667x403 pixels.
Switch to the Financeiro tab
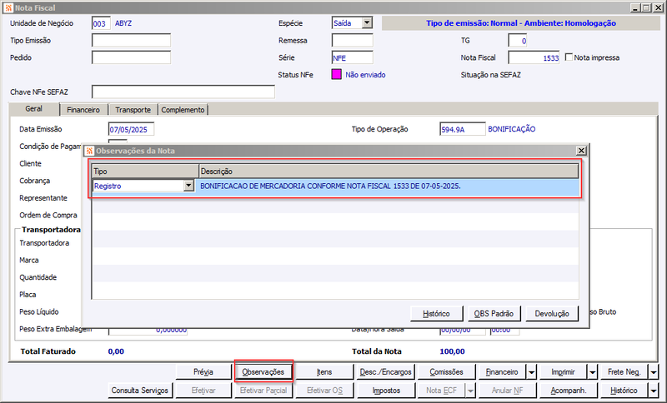click(83, 110)
